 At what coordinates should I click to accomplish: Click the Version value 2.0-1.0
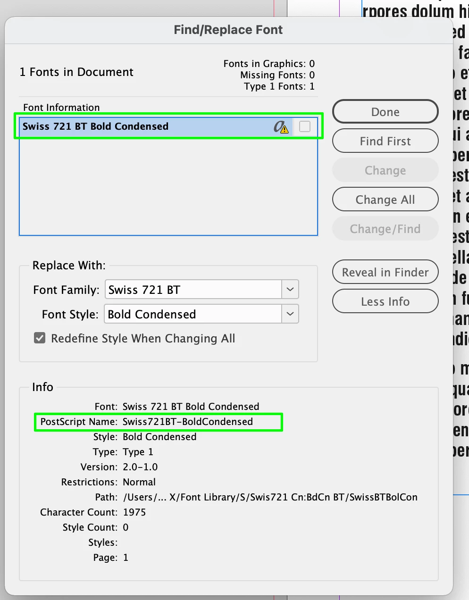(140, 467)
